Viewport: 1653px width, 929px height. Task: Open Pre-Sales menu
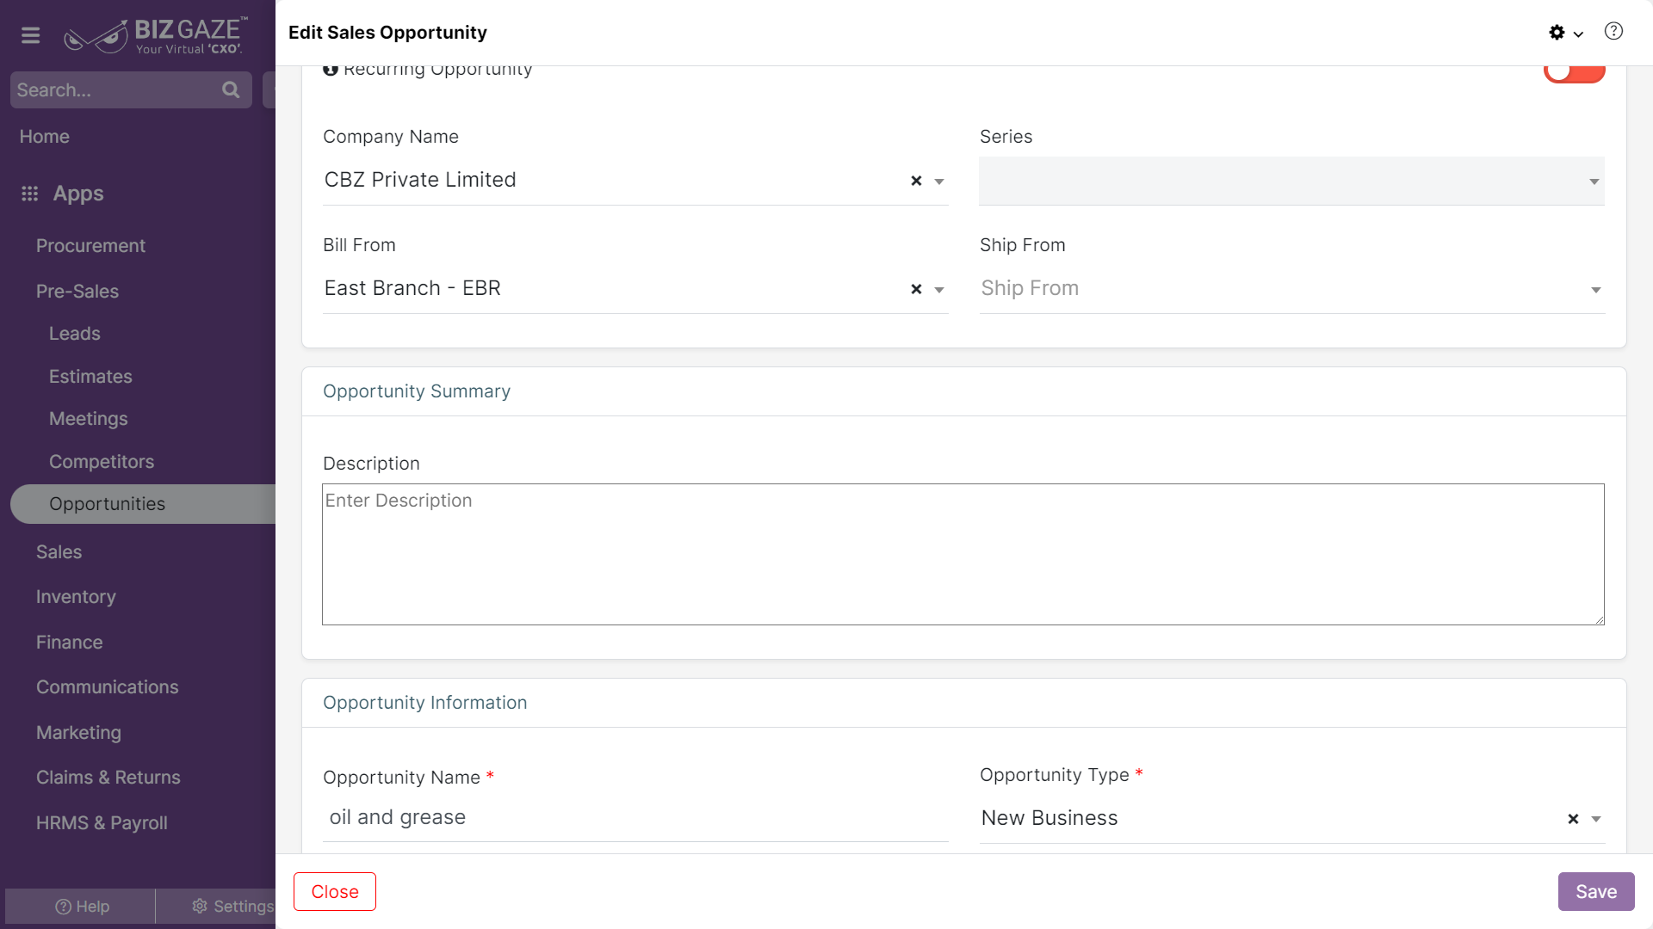tap(77, 292)
